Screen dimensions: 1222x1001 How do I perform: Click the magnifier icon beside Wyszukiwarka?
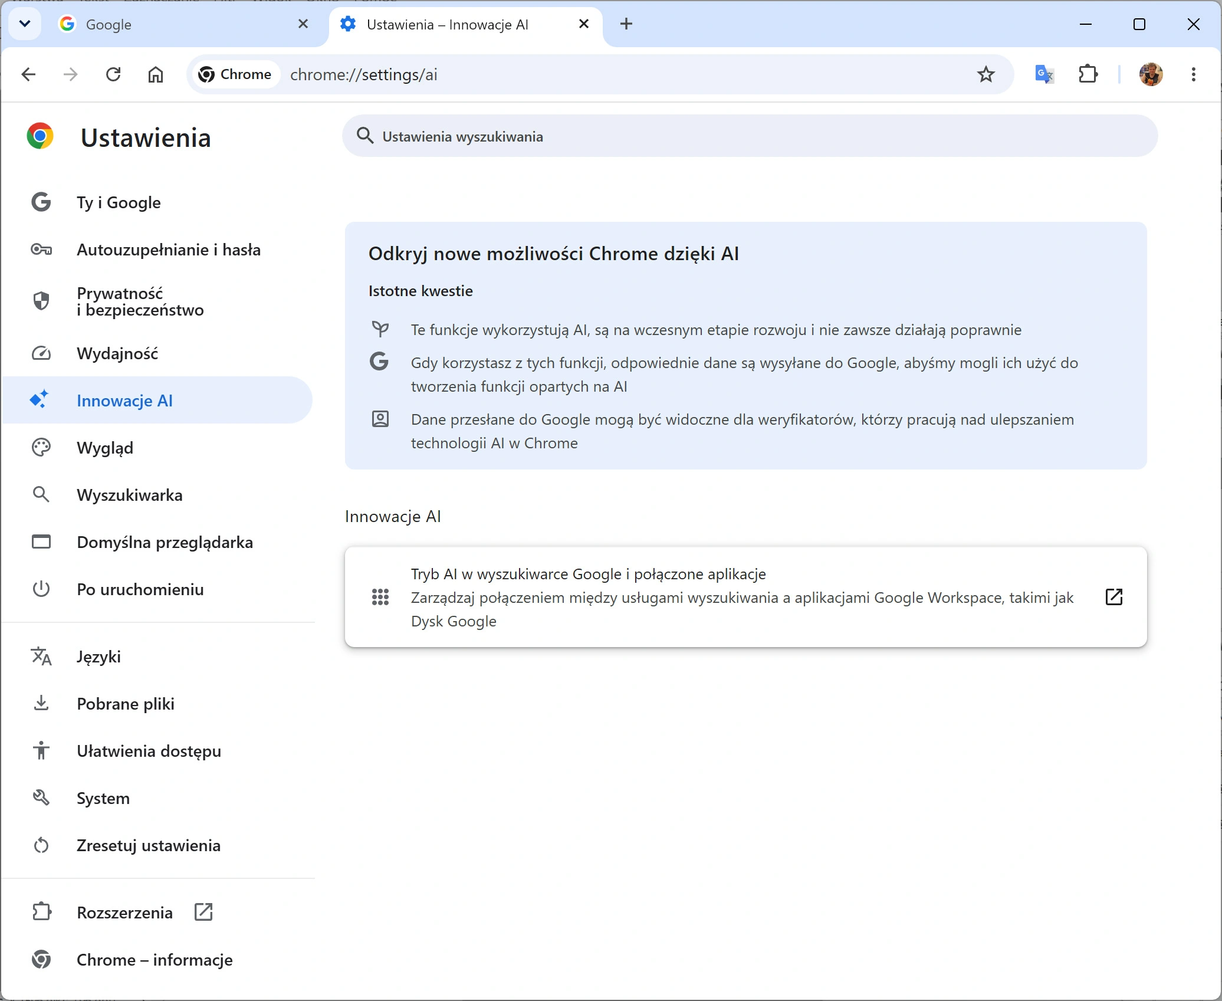(41, 494)
